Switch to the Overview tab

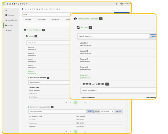pos(28,20)
